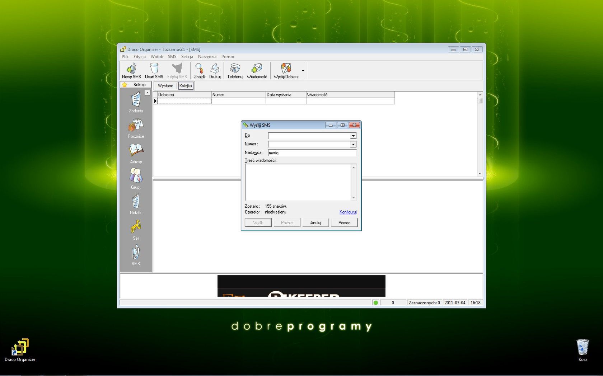The width and height of the screenshot is (603, 376).
Task: Close the Wyślij SMS dialog
Action: (354, 125)
